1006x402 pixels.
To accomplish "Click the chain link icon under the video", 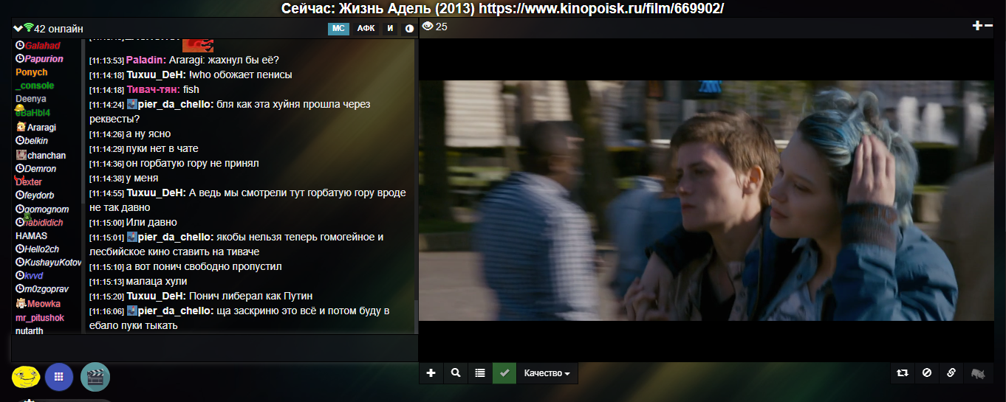I will 951,373.
